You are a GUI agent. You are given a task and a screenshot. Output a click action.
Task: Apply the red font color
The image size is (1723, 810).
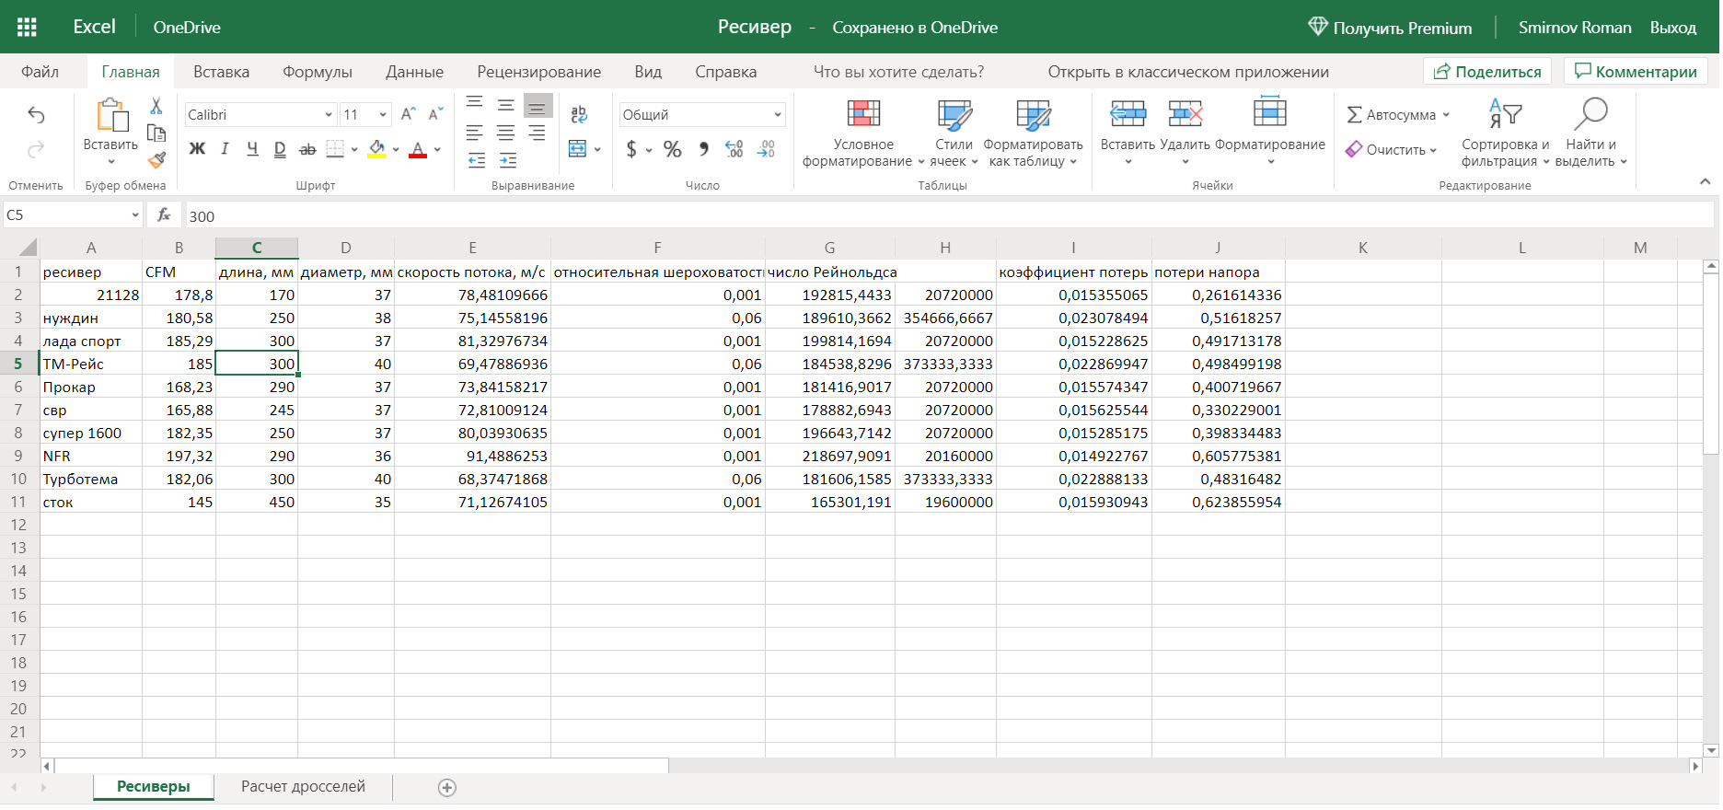(418, 149)
